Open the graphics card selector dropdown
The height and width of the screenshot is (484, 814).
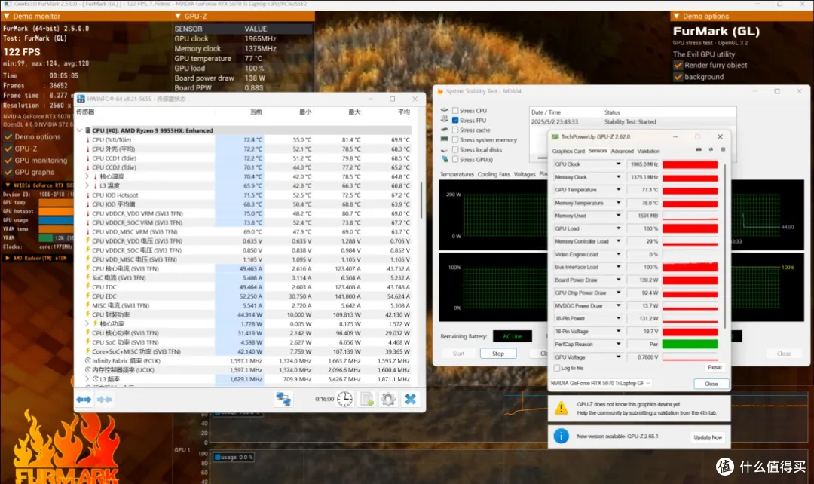[x=601, y=383]
